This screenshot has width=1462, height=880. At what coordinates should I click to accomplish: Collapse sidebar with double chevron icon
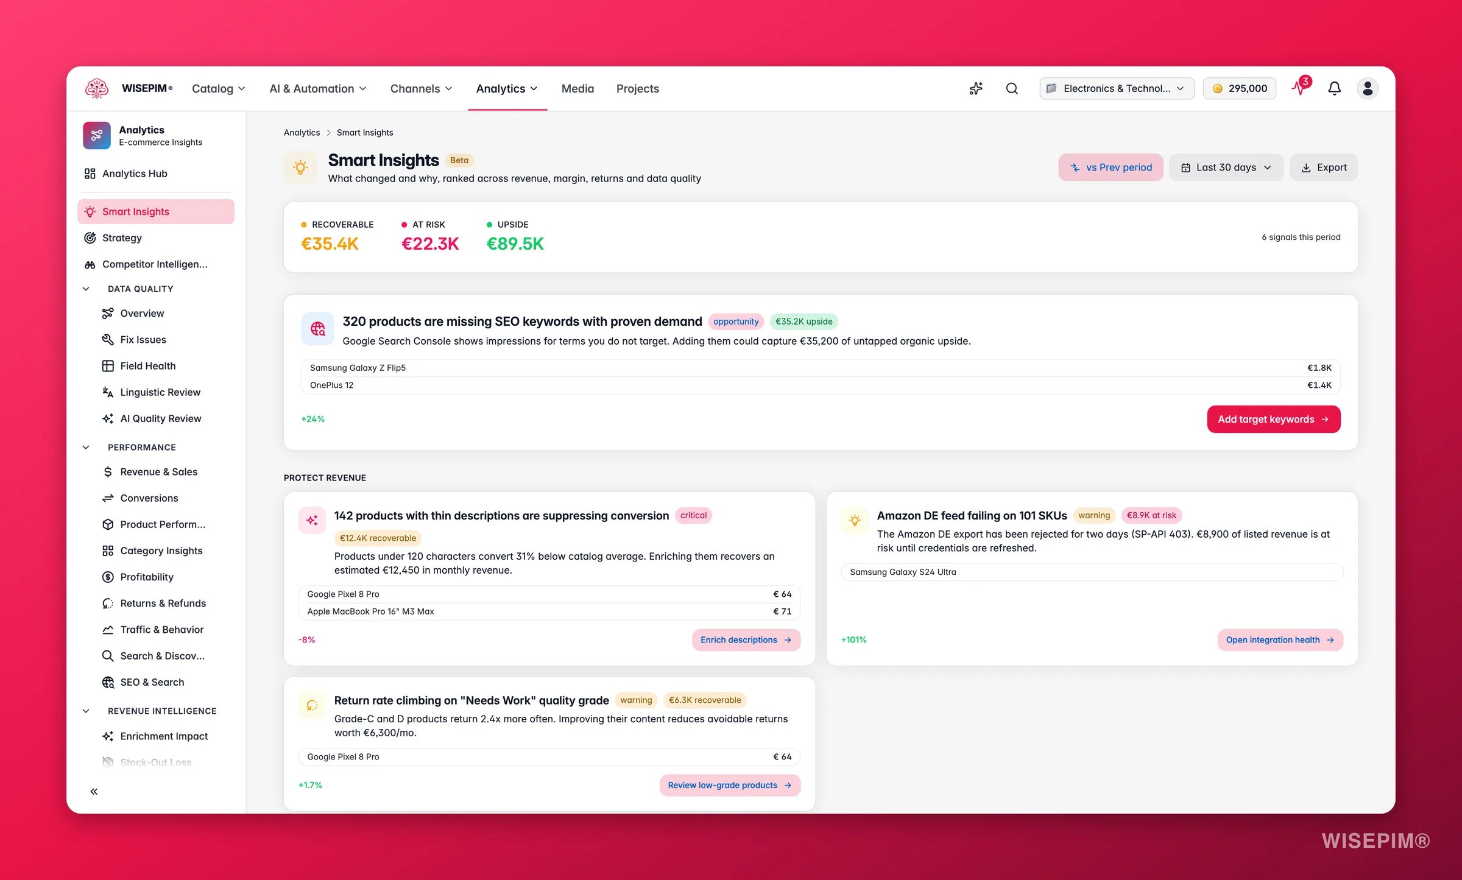(94, 792)
